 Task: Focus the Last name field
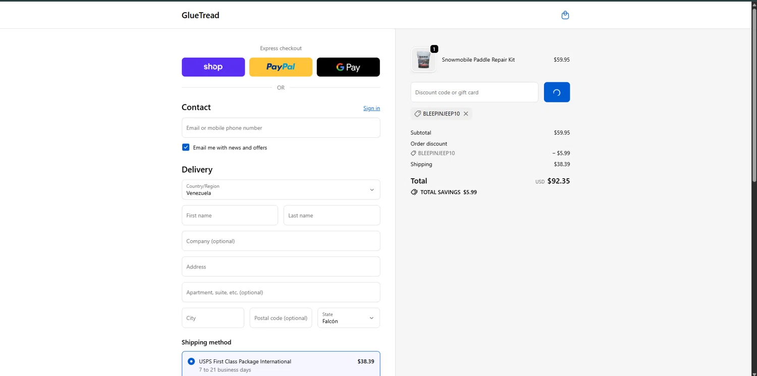coord(332,216)
